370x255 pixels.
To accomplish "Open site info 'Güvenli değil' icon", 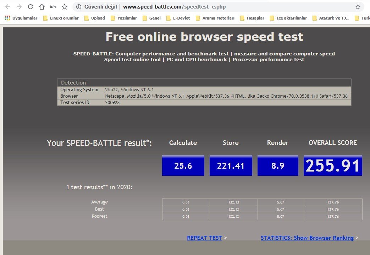I will pos(79,7).
